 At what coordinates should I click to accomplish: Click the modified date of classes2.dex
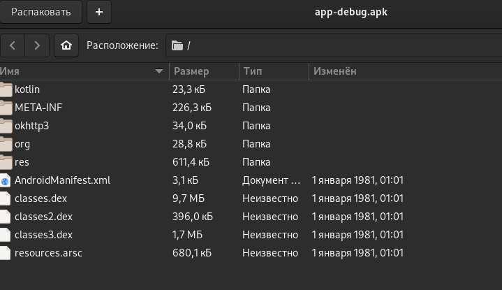[x=357, y=217]
